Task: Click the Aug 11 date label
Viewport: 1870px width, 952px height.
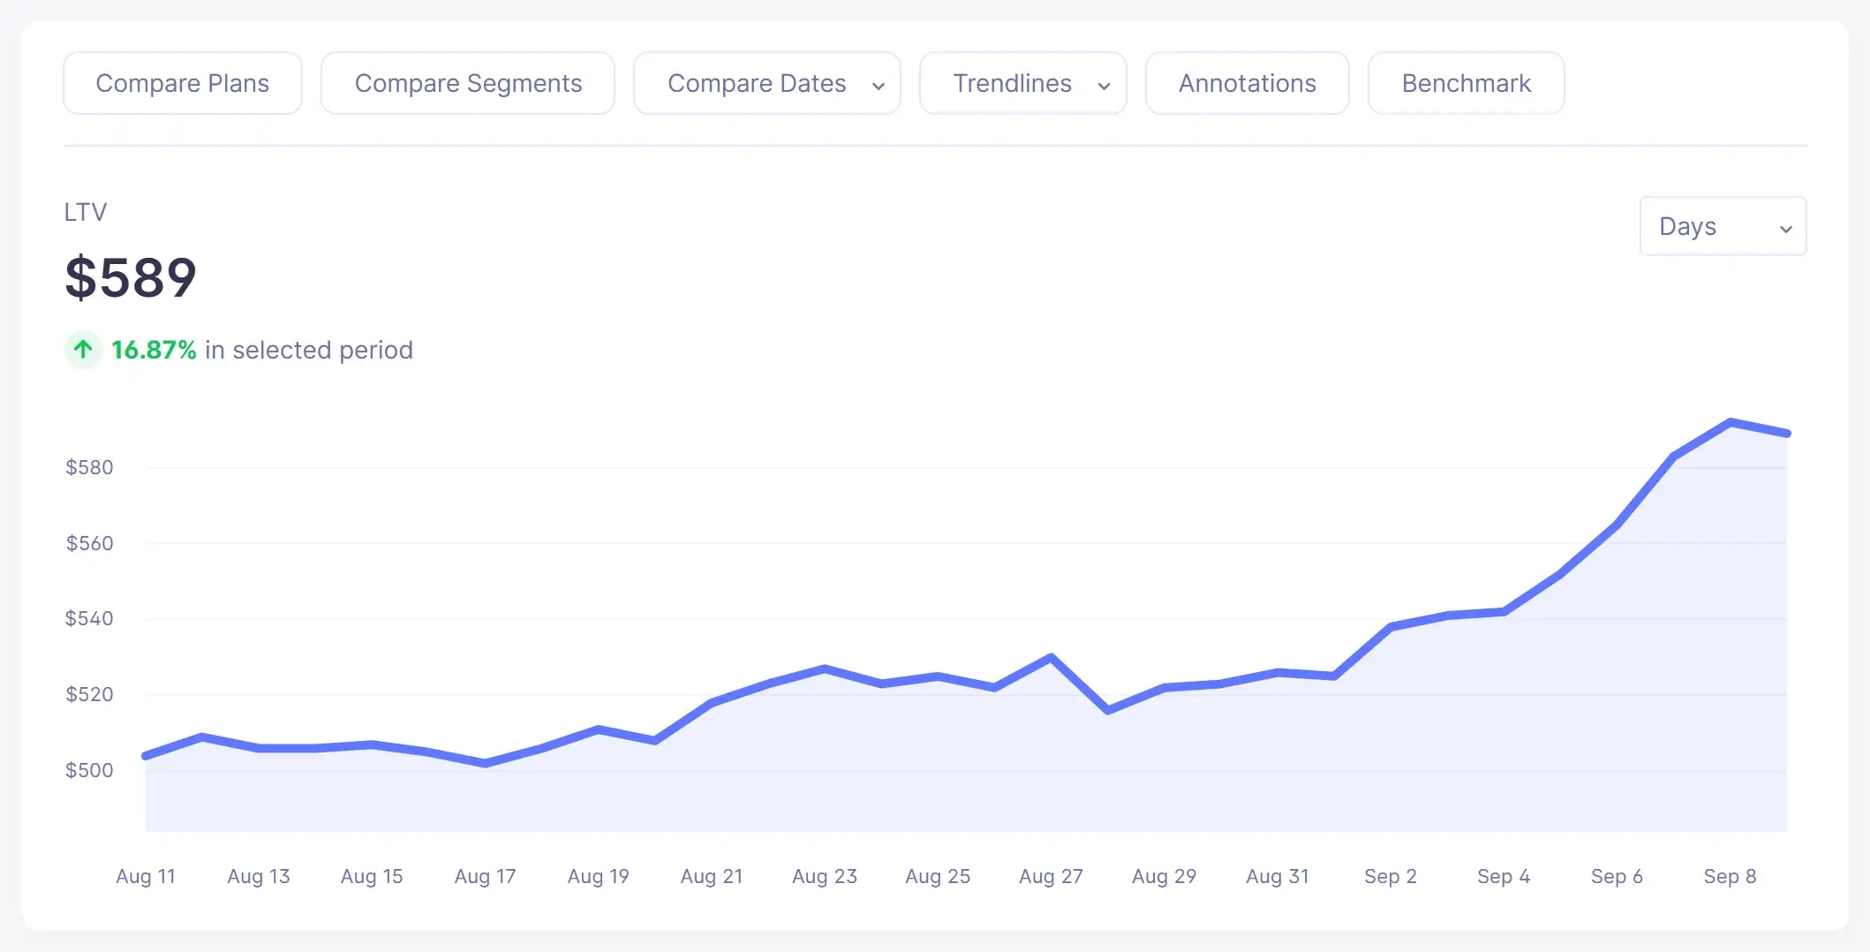Action: (146, 876)
